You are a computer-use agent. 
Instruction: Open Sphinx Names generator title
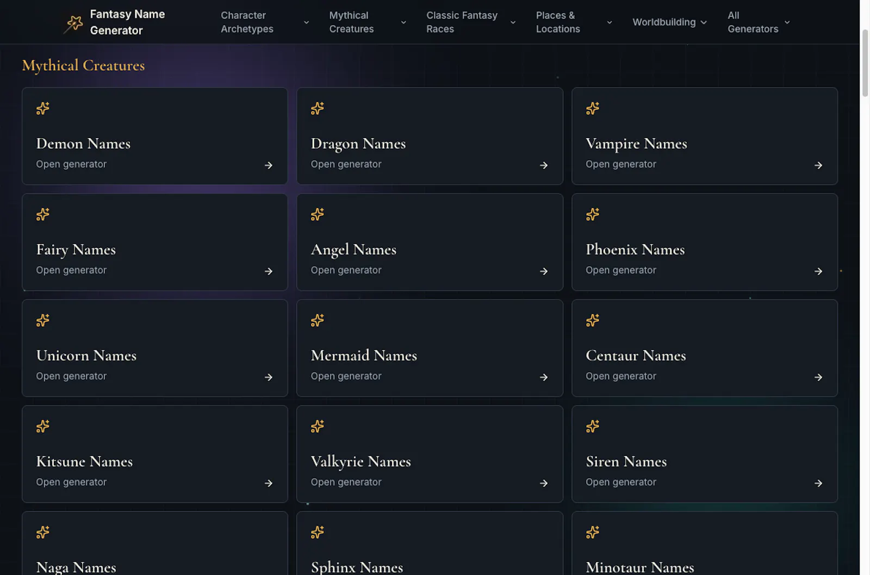tap(357, 567)
